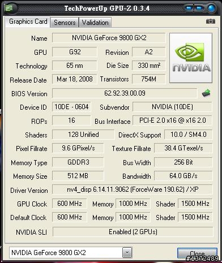Click the Bus Interface label

(x=113, y=122)
